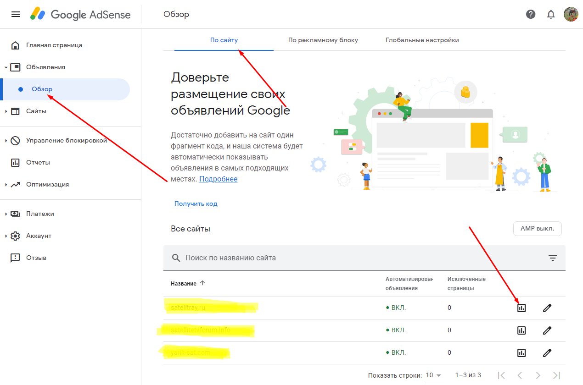Open the notifications bell
This screenshot has height=385, width=583.
pyautogui.click(x=551, y=14)
